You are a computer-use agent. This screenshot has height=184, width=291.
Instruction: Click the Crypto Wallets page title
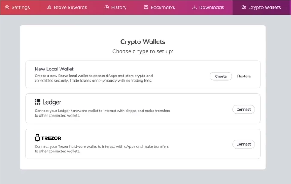point(143,42)
